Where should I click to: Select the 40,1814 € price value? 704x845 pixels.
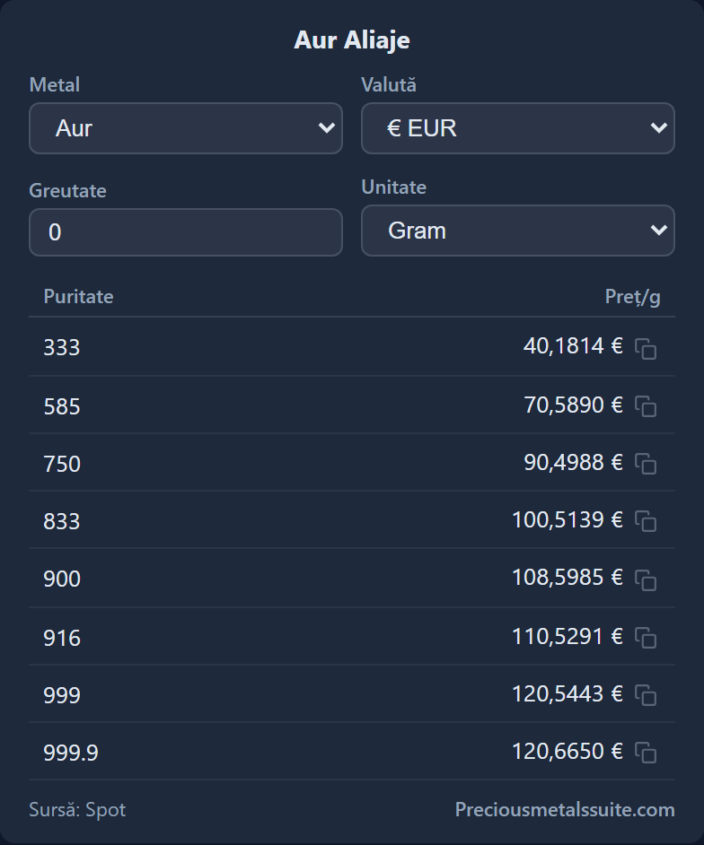(573, 346)
